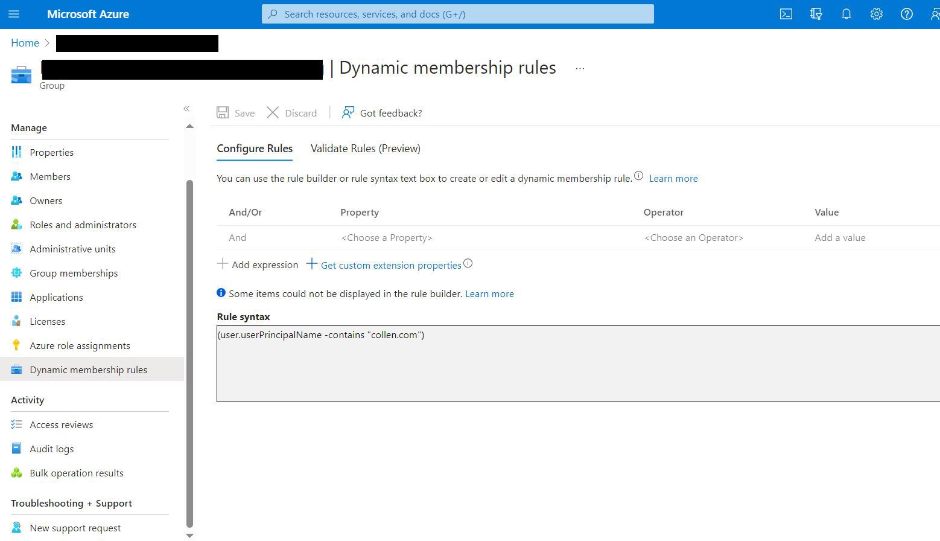Open the hamburger portal menu
This screenshot has width=940, height=541.
coord(14,14)
